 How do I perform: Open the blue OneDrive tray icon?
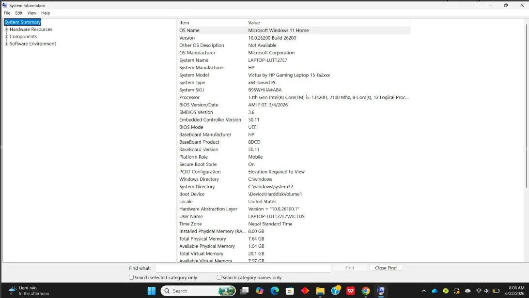click(435, 291)
